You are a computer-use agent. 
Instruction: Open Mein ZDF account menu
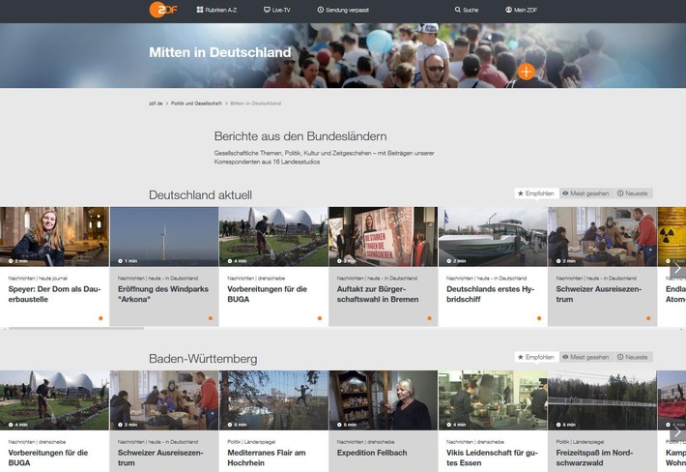521,10
